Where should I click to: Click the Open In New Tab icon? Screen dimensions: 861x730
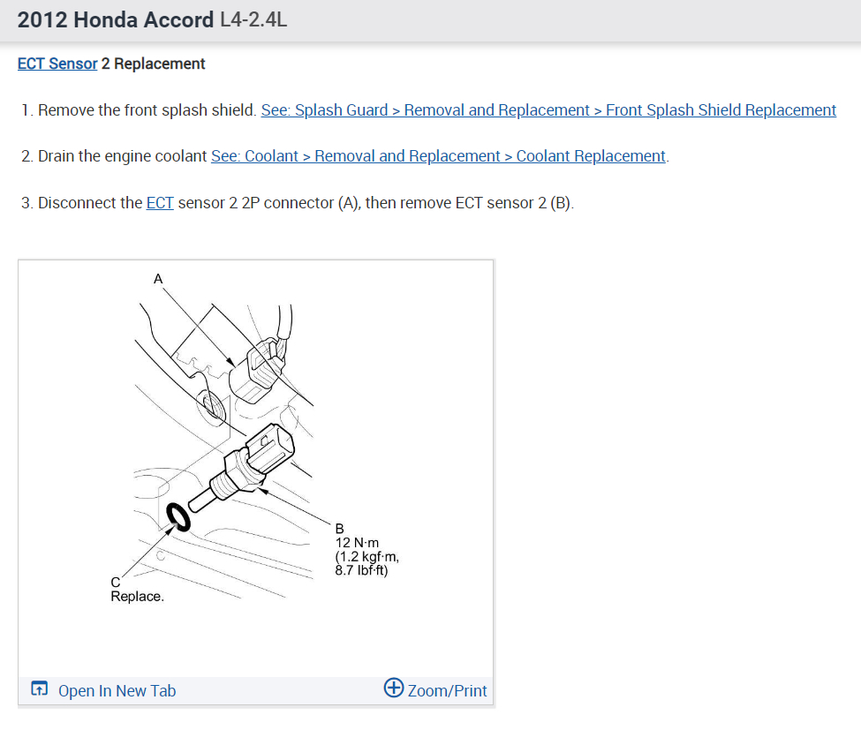click(x=40, y=689)
